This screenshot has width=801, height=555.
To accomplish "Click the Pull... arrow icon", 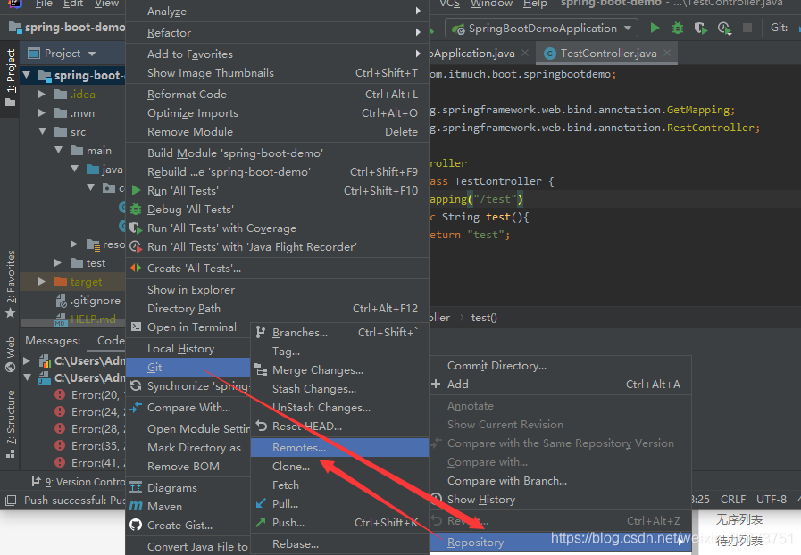I will click(x=261, y=504).
